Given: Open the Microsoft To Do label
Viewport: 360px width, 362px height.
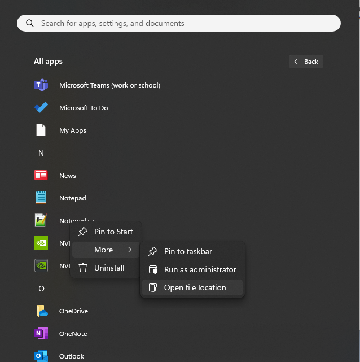Looking at the screenshot, I should click(84, 108).
